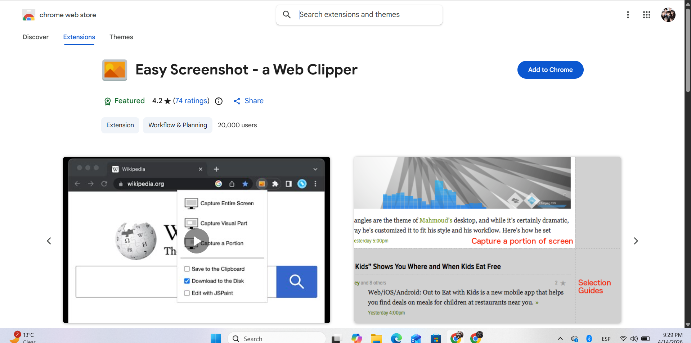The width and height of the screenshot is (691, 343).
Task: Open the Google account profile avatar
Action: [x=668, y=15]
